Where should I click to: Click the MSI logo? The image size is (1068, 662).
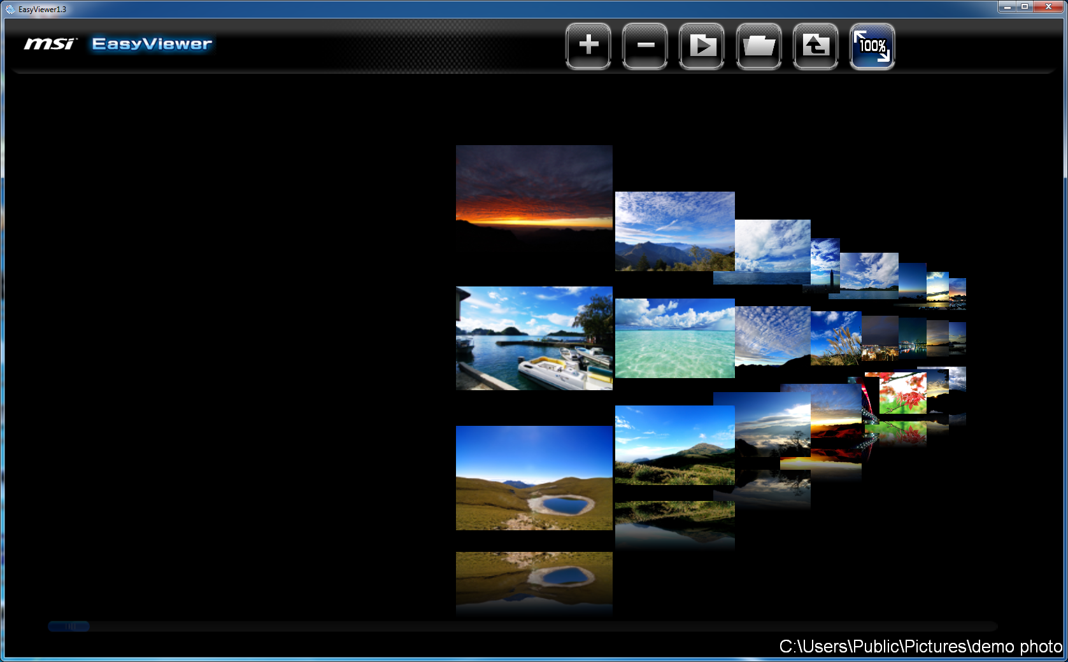click(50, 44)
